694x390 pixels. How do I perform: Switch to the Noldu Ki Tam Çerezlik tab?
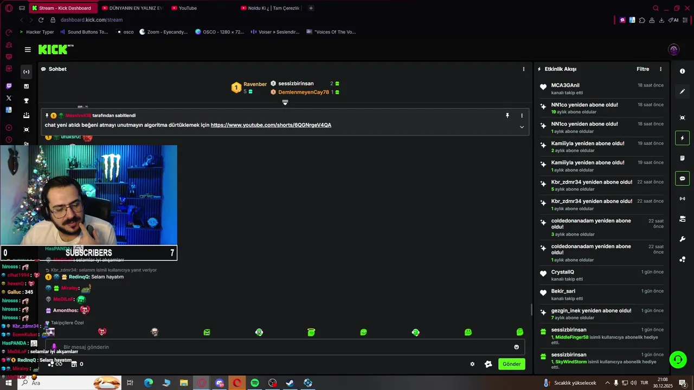(271, 8)
